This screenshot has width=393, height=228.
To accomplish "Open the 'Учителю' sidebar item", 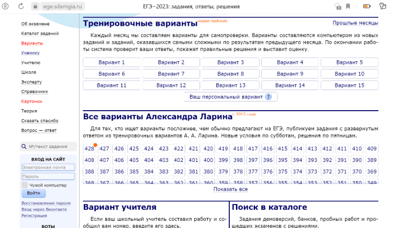I will point(31,63).
